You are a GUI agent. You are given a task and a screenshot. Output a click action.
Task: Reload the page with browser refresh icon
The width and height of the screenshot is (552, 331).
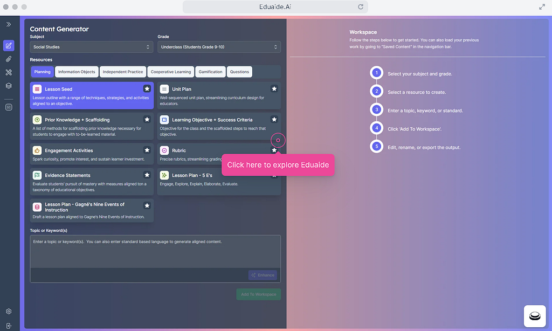361,6
